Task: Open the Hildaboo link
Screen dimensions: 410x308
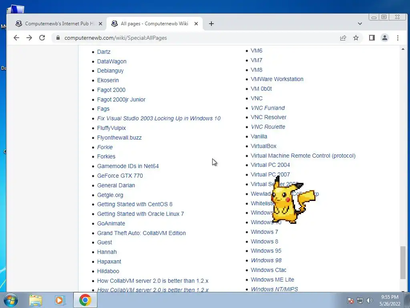Action: point(108,272)
